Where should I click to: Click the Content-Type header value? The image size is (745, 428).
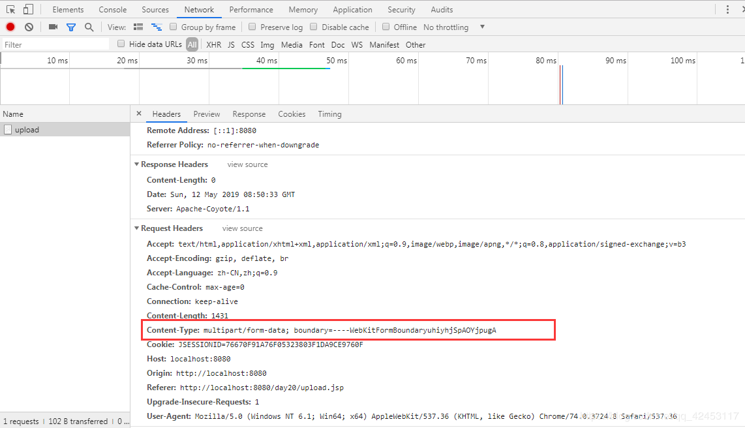(350, 330)
